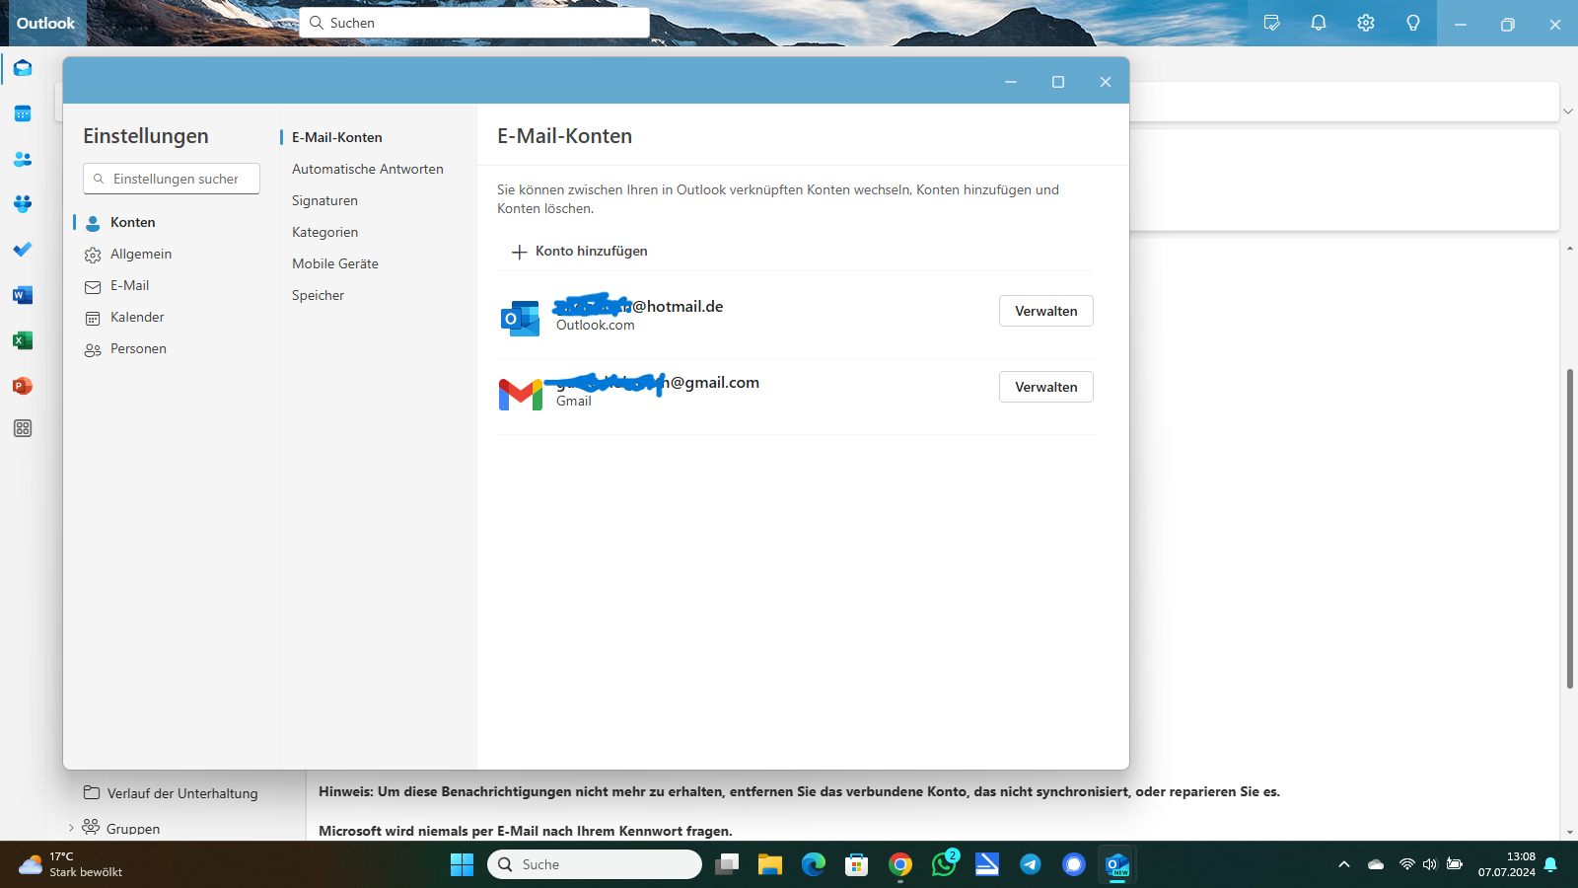Open Automatische Antworten subsection

click(368, 169)
